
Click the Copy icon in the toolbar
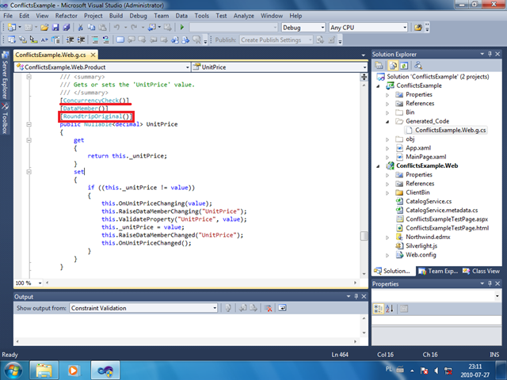(x=92, y=28)
